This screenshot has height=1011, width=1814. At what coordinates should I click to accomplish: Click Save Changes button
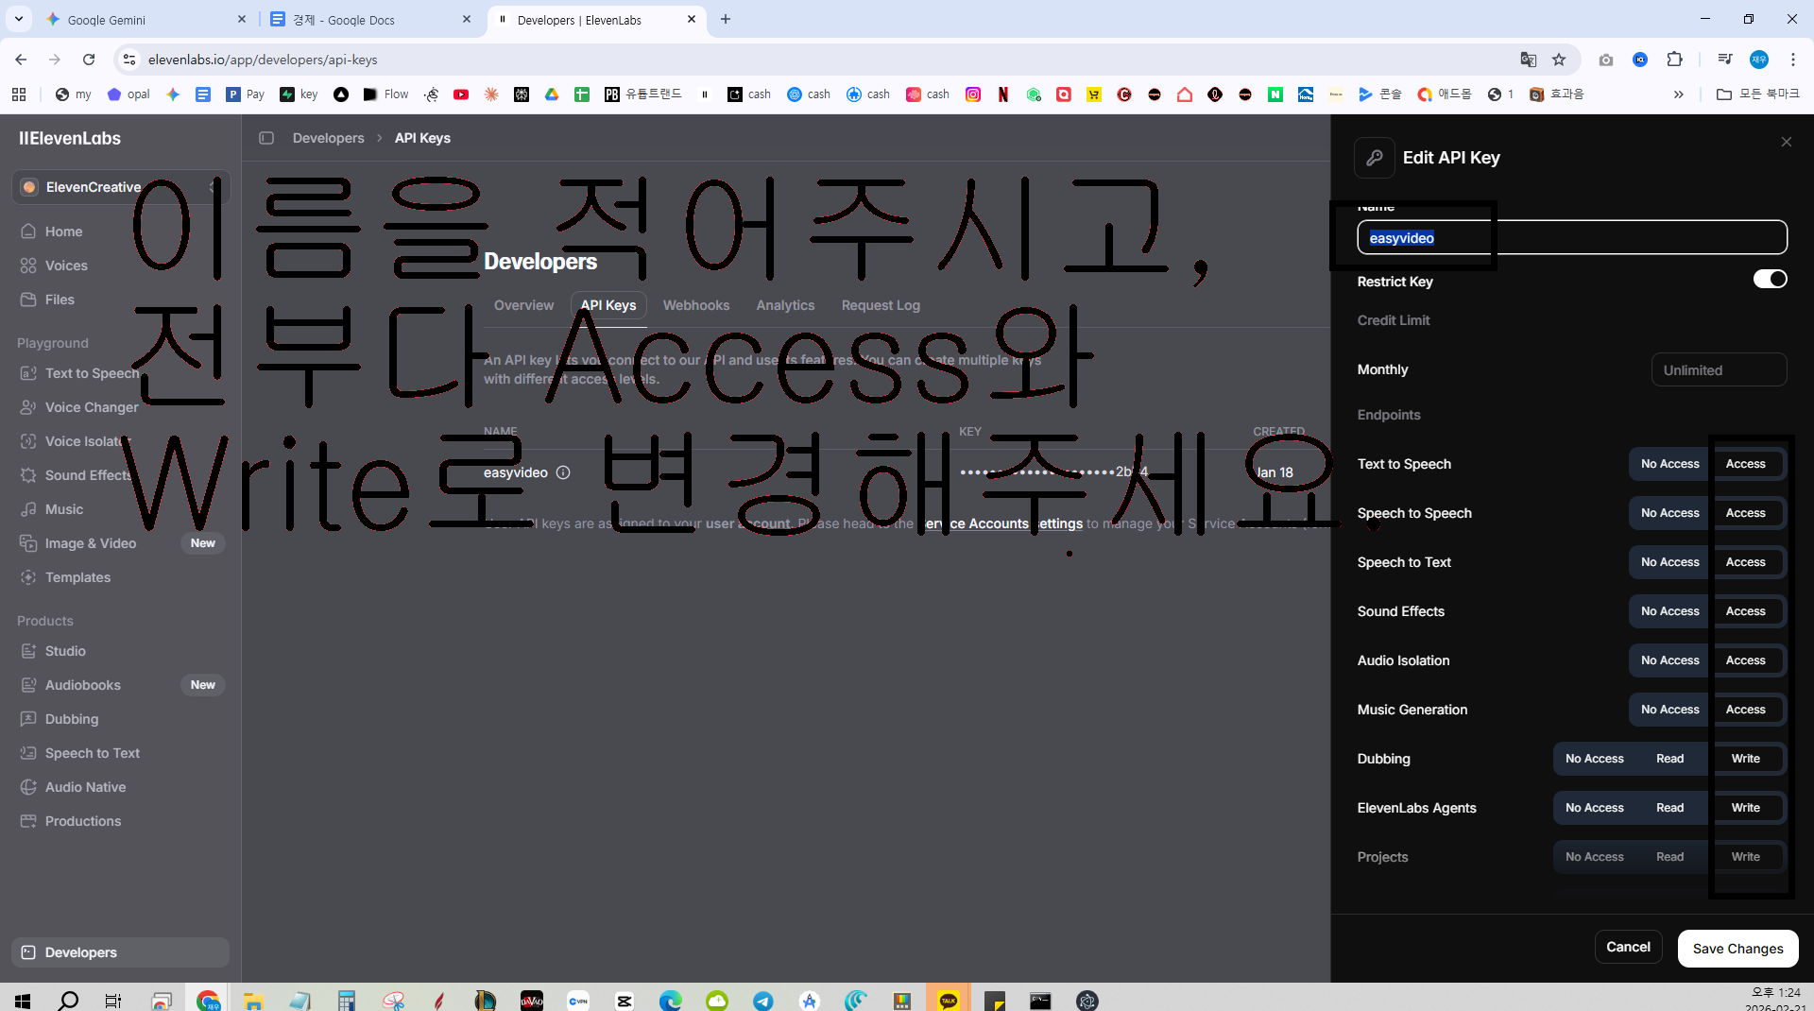pos(1737,949)
